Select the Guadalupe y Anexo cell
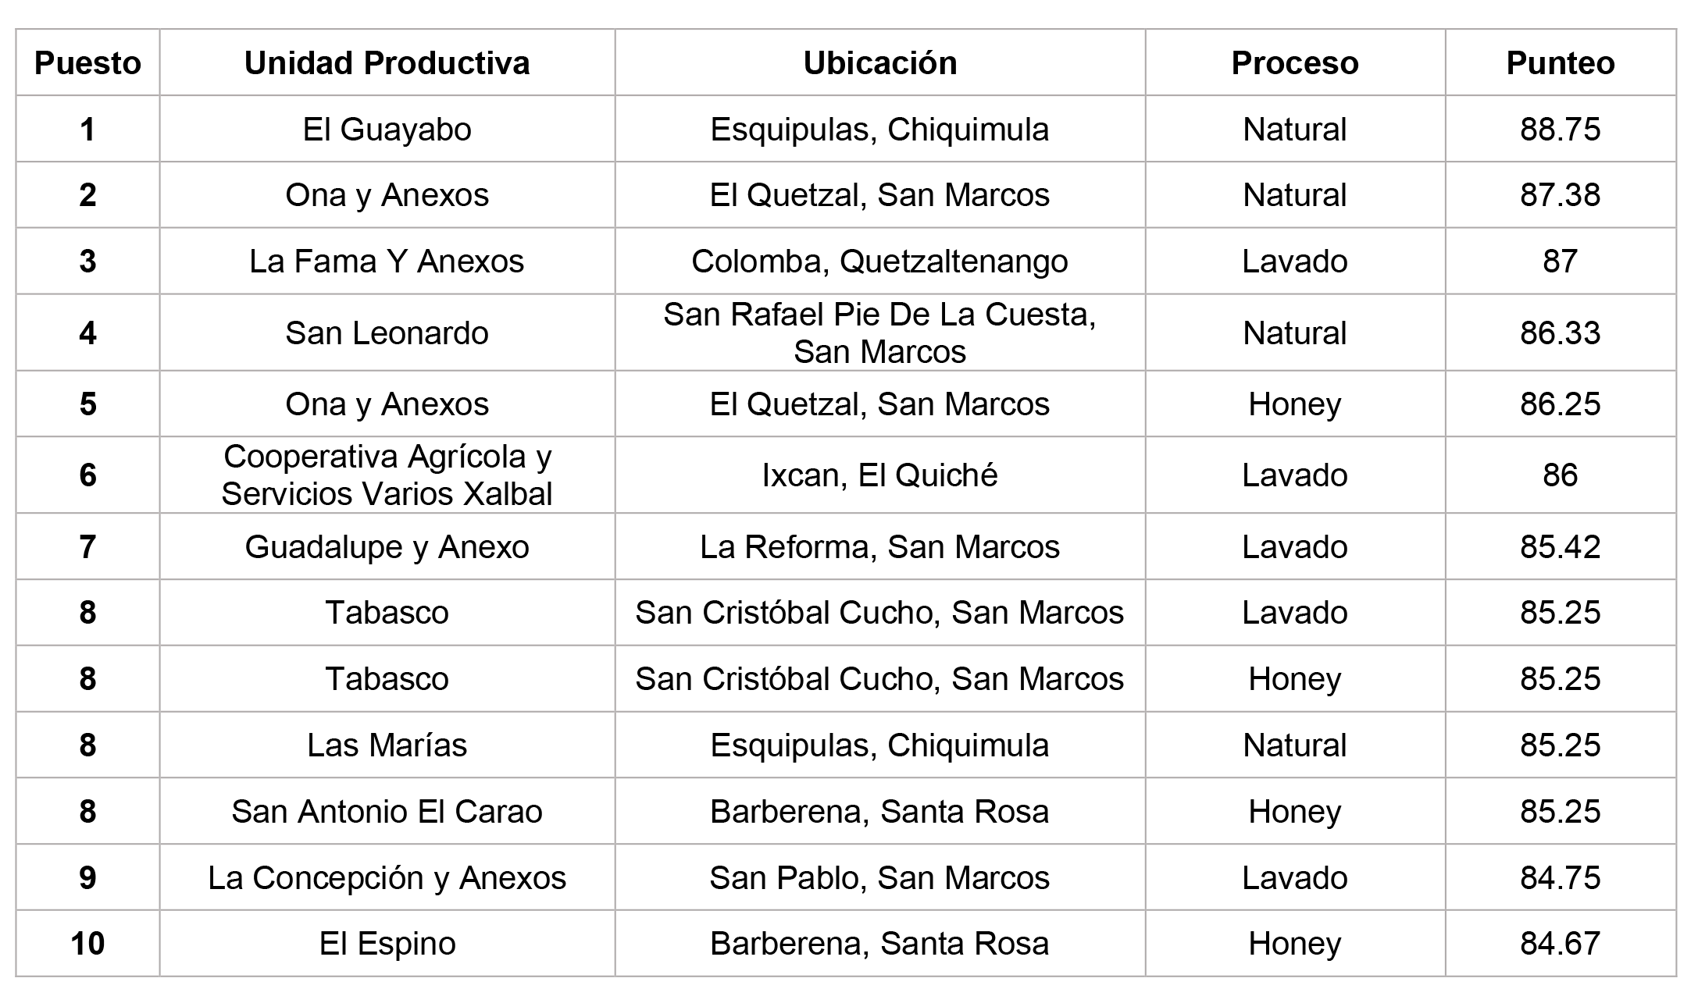This screenshot has height=996, width=1698. pyautogui.click(x=387, y=546)
